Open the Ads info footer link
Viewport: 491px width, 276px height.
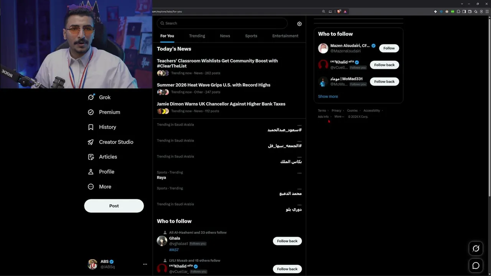(323, 117)
